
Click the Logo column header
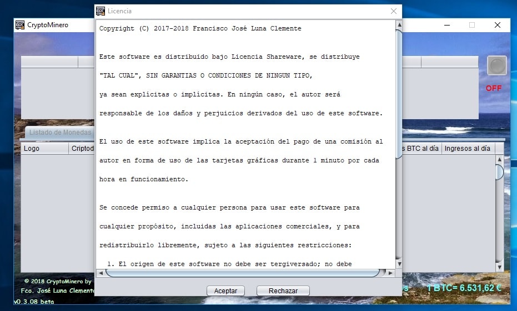click(45, 149)
